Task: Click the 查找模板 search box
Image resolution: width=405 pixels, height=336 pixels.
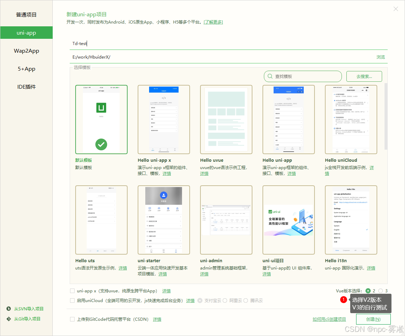Action: 303,77
